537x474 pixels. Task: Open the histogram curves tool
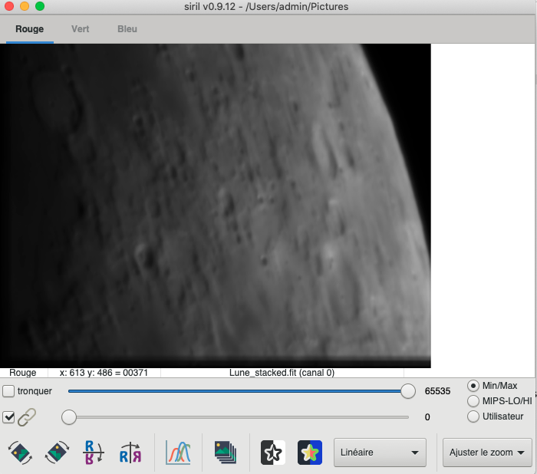click(x=178, y=453)
